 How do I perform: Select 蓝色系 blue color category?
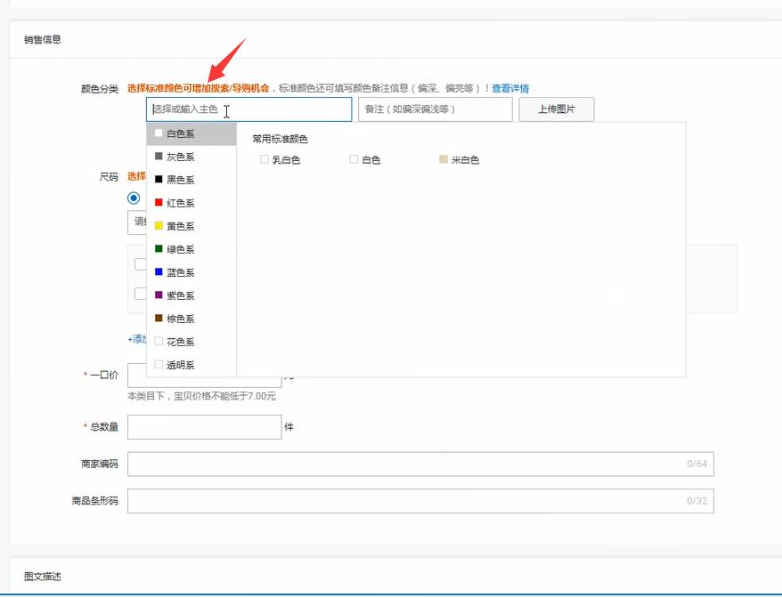(x=180, y=272)
